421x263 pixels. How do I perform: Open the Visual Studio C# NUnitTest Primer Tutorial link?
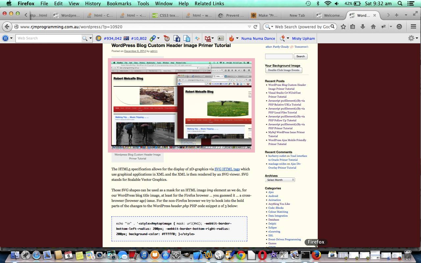(x=285, y=95)
